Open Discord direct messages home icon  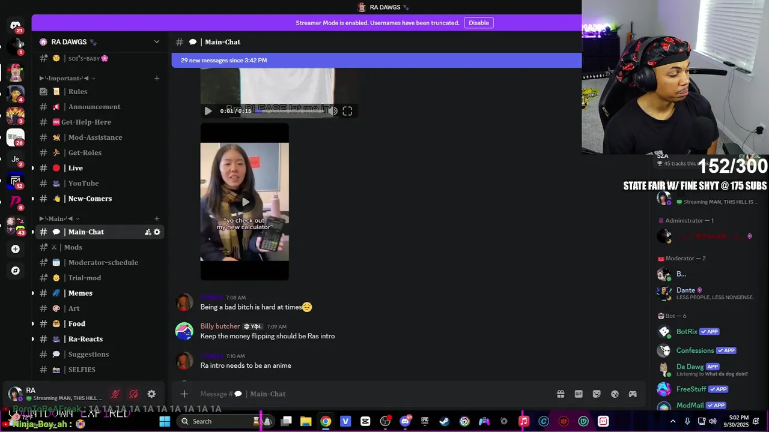point(16,25)
